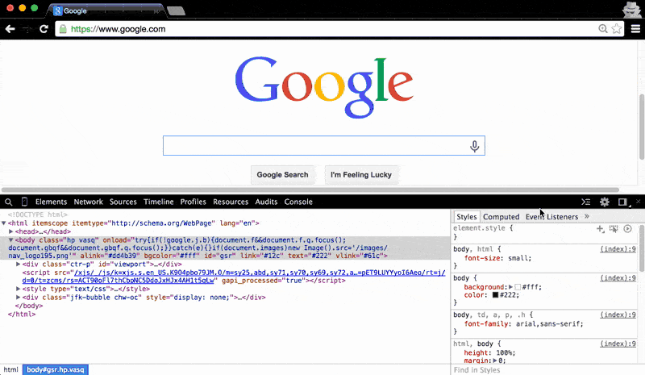Collapse the html element node
Image resolution: width=645 pixels, height=375 pixels.
pyautogui.click(x=4, y=223)
